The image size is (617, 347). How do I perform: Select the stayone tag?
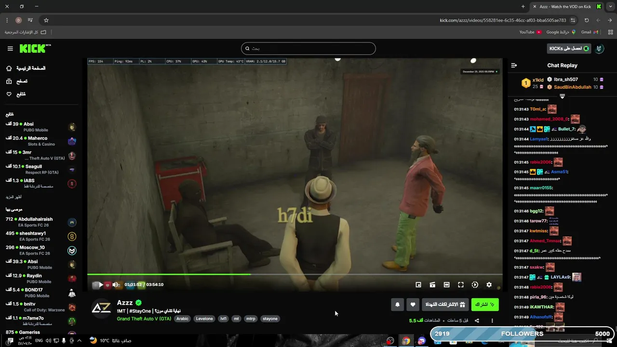pos(270,319)
